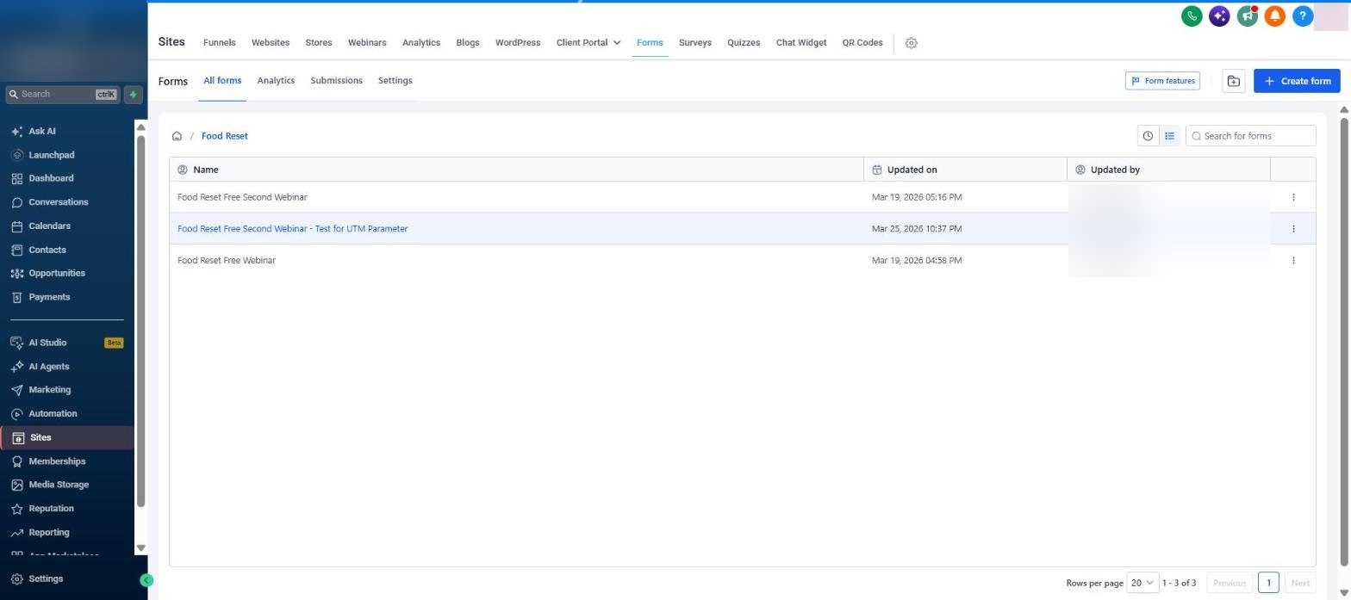Open AI Studio Beta in sidebar
This screenshot has height=600, width=1351.
[x=67, y=343]
